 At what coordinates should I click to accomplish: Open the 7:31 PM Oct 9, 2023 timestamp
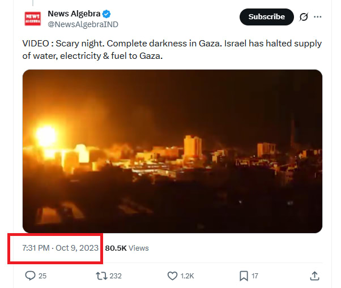pos(60,248)
